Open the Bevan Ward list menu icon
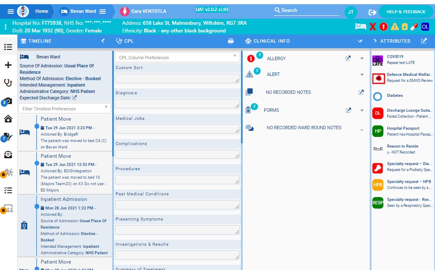This screenshot has width=435, height=270. point(103,12)
